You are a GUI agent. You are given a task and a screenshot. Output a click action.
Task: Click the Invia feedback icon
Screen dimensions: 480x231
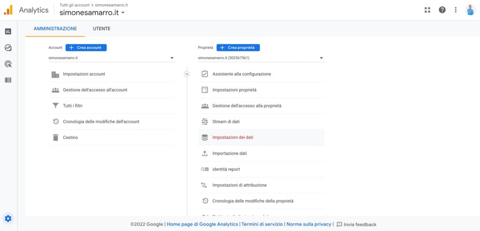(x=339, y=224)
